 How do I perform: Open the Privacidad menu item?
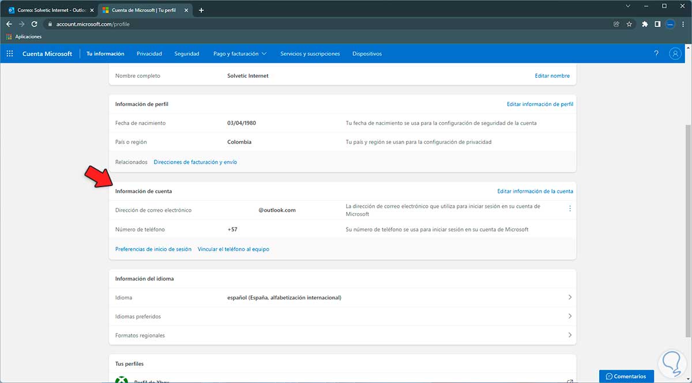(x=149, y=54)
